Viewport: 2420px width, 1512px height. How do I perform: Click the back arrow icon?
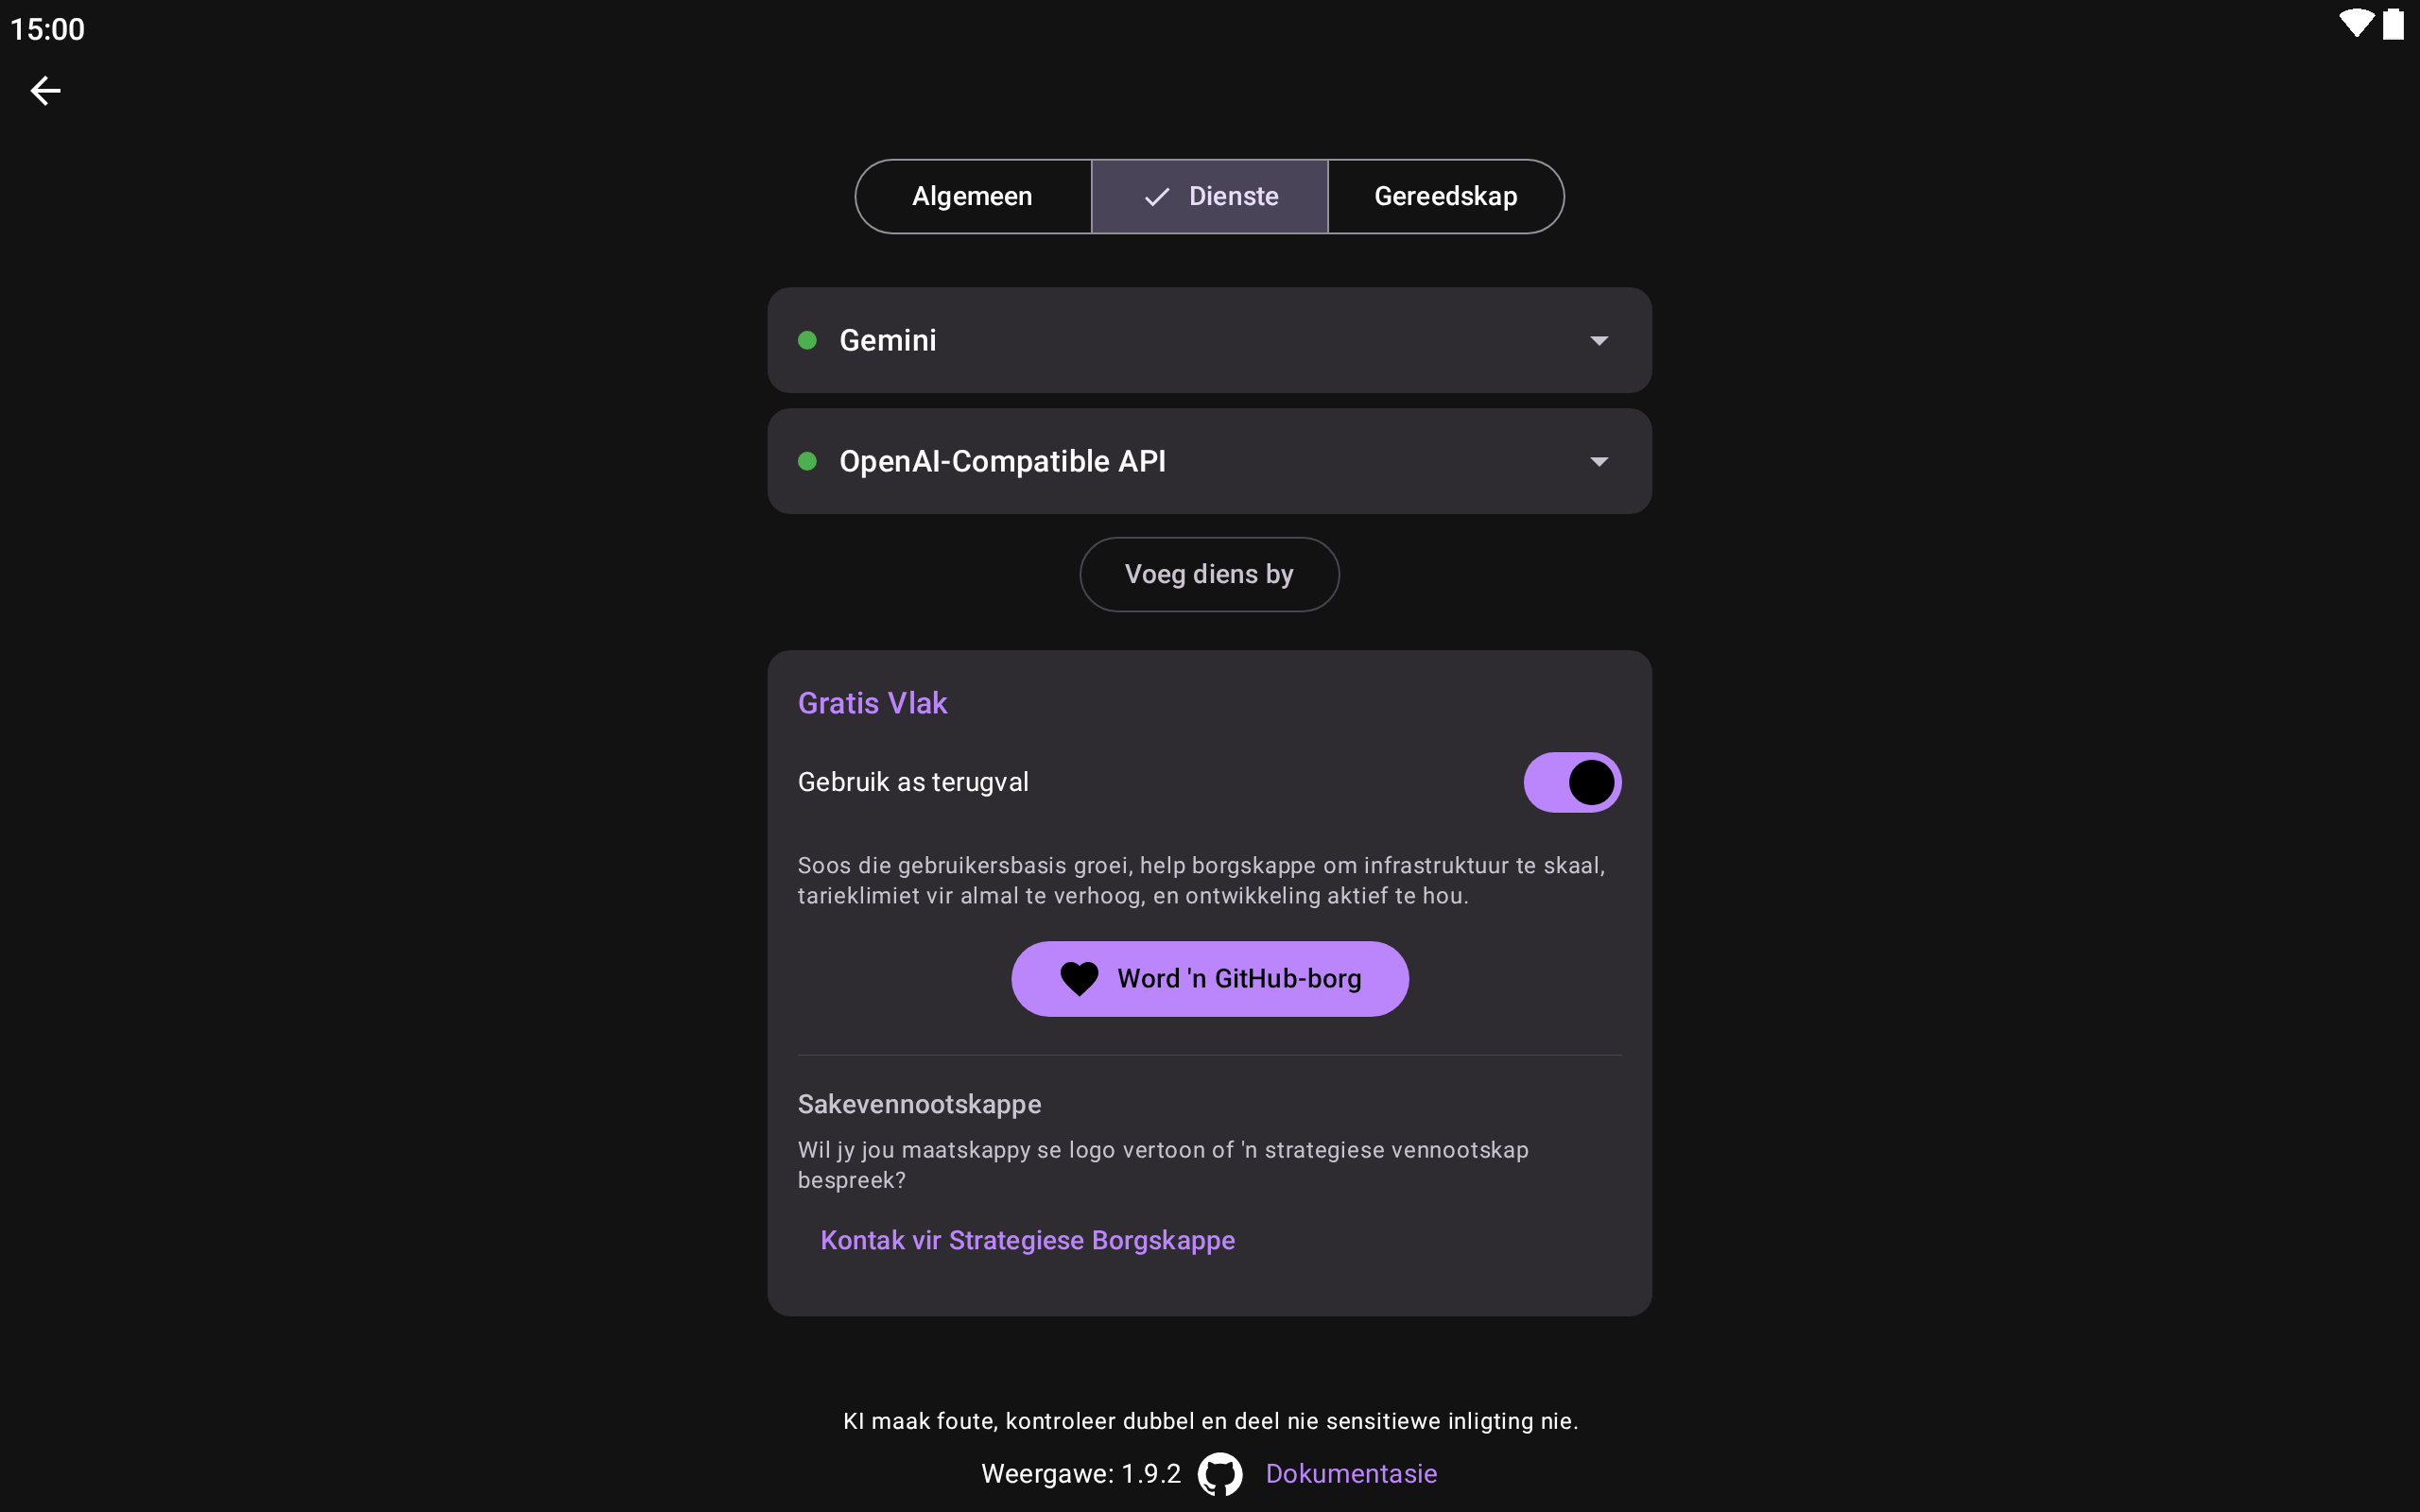[46, 91]
